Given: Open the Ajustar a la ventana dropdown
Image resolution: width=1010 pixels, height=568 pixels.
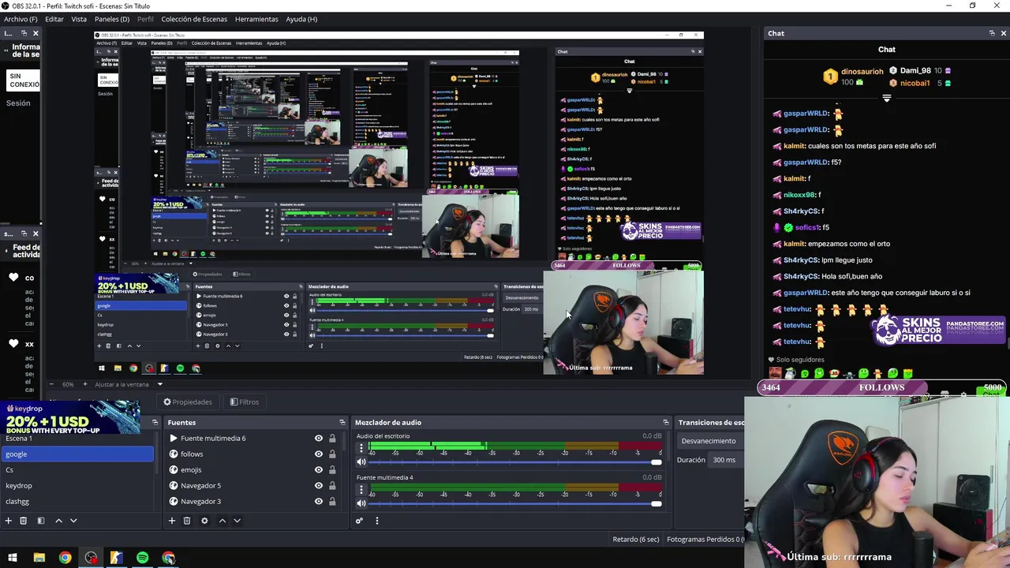Looking at the screenshot, I should point(127,384).
